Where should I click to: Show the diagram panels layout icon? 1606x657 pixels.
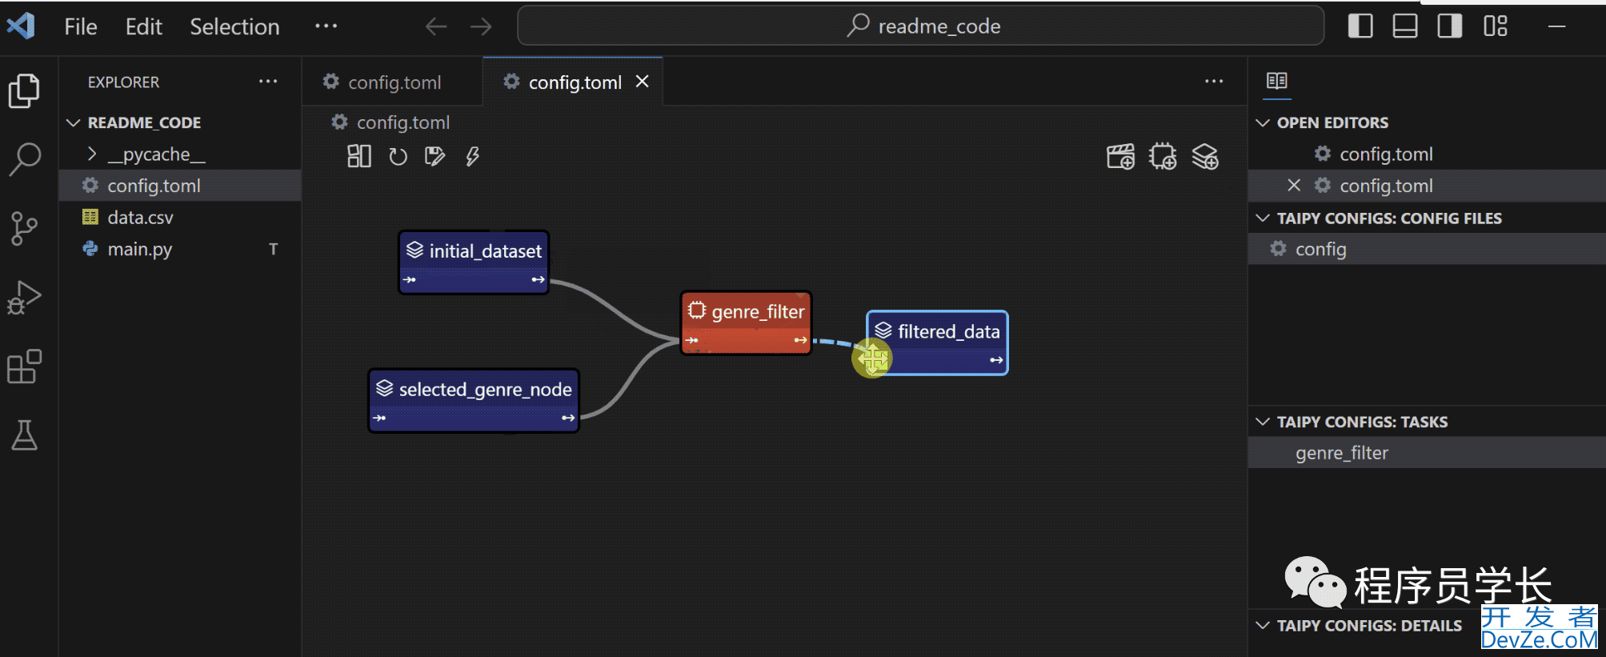coord(359,156)
